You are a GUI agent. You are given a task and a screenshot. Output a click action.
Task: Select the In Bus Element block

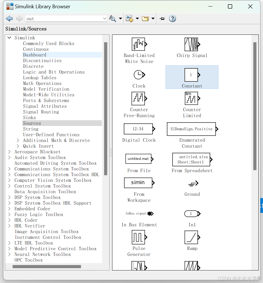tap(139, 213)
